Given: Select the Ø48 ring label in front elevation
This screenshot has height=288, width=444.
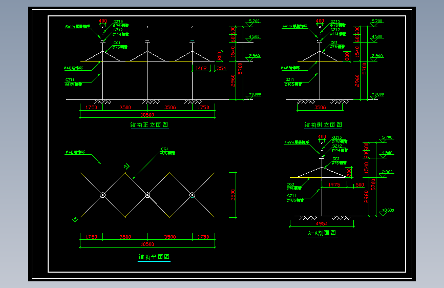Looking at the screenshot, I should (73, 68).
